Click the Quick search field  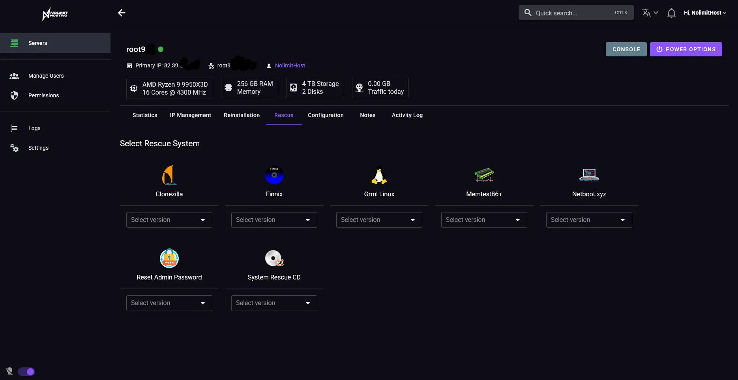[x=576, y=13]
